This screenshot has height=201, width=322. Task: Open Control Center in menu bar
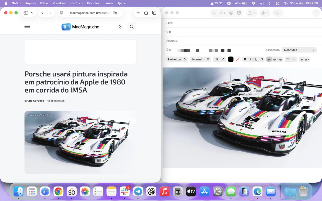(277, 3)
